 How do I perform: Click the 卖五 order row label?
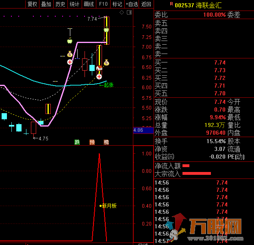(x=161, y=23)
